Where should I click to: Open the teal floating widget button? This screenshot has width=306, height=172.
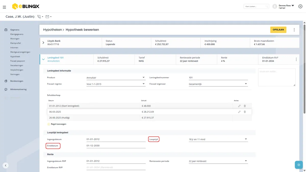coord(299,165)
